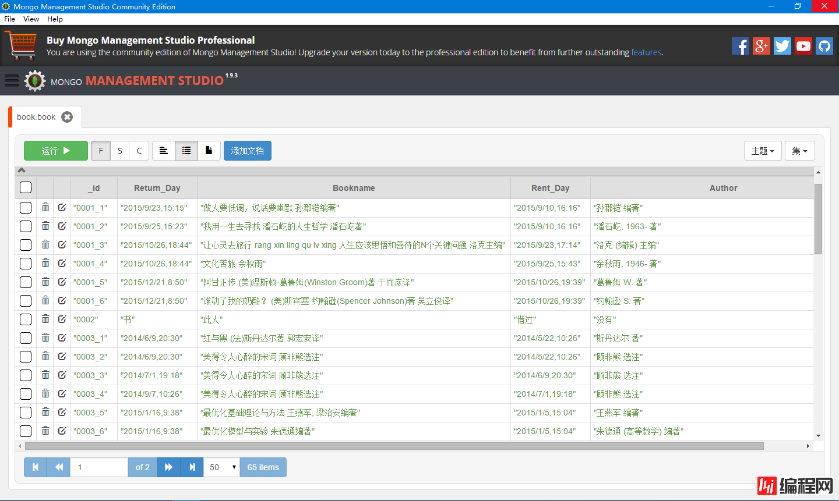Click the horizontal scrollbar right arrow
The image size is (839, 501).
pyautogui.click(x=808, y=446)
